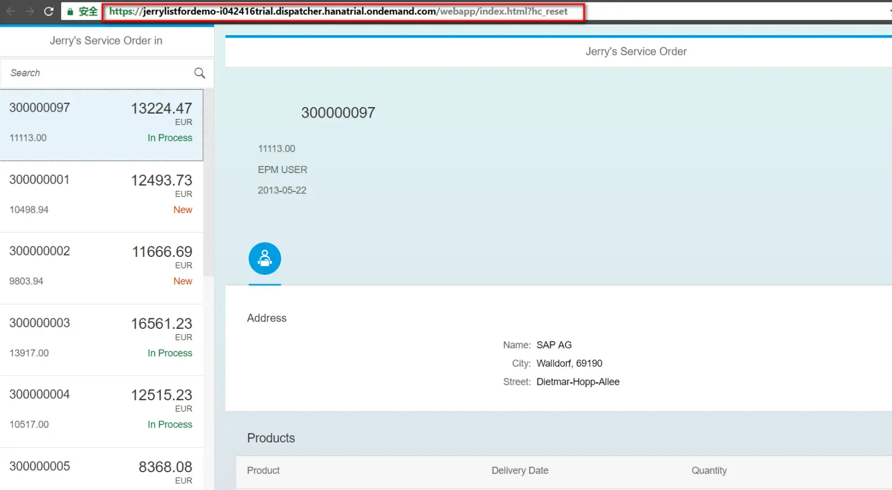Click the search magnifier icon
This screenshot has height=490, width=892.
tap(200, 73)
